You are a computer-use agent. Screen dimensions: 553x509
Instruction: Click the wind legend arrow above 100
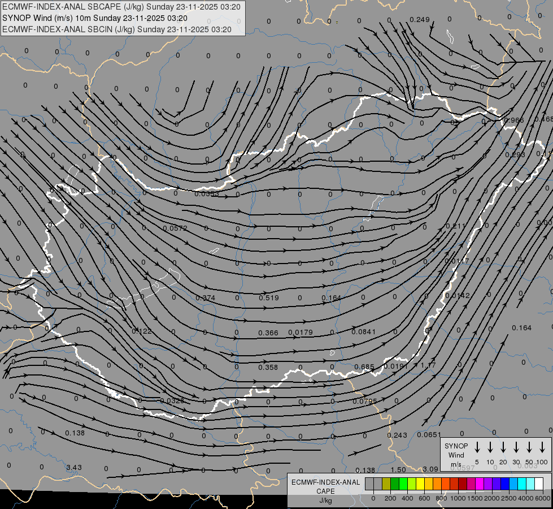click(542, 447)
